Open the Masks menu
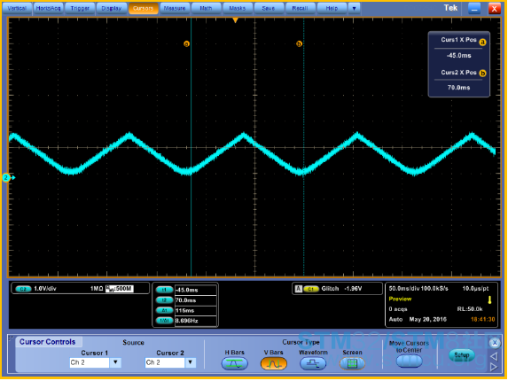The height and width of the screenshot is (381, 508). click(x=237, y=8)
